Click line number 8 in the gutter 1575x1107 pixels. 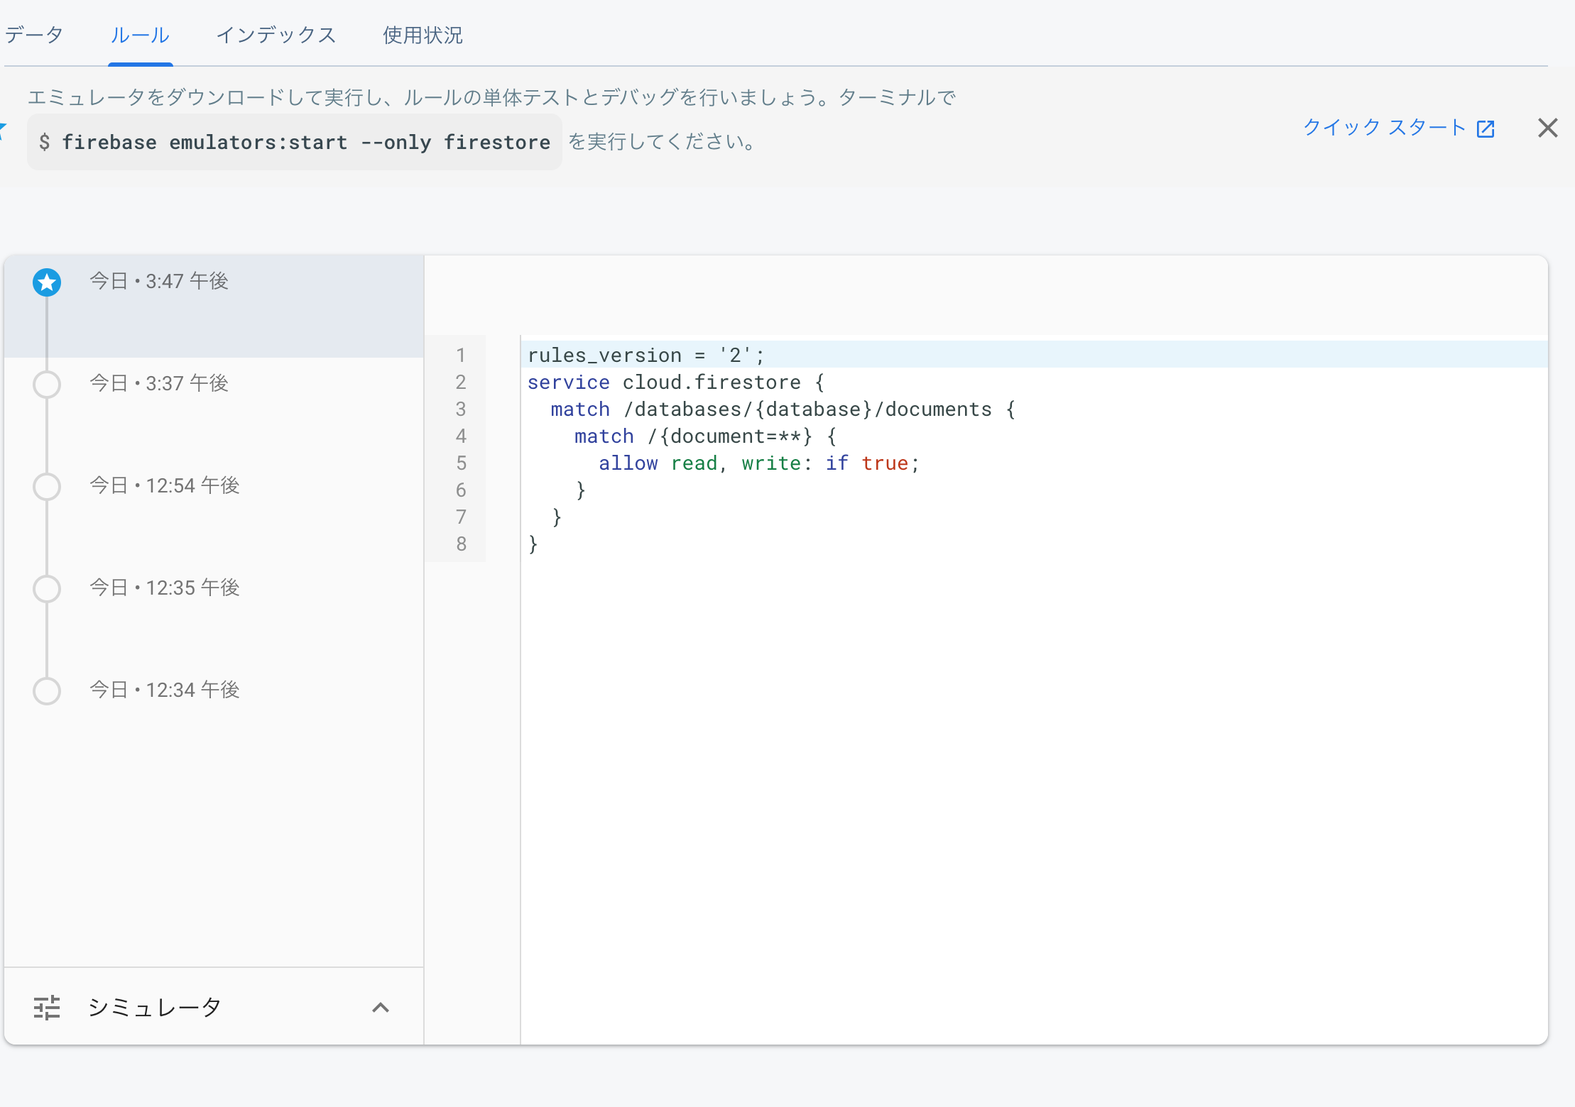[461, 544]
